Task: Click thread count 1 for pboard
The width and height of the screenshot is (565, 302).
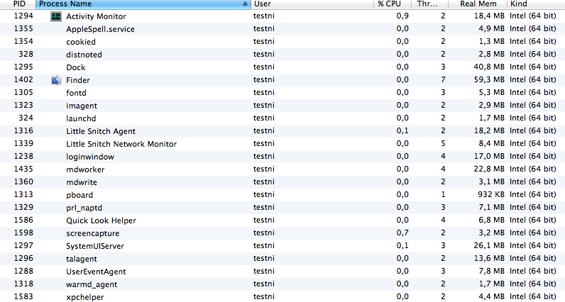Action: tap(443, 194)
